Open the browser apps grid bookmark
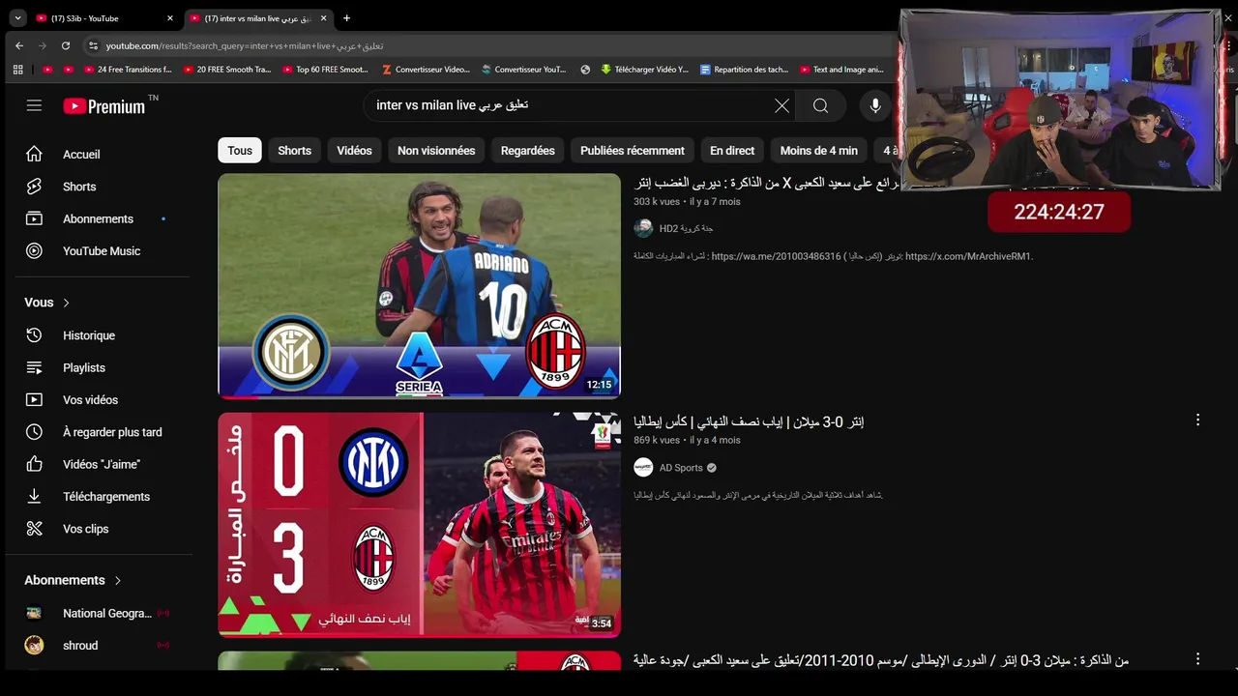The image size is (1238, 696). tap(17, 70)
